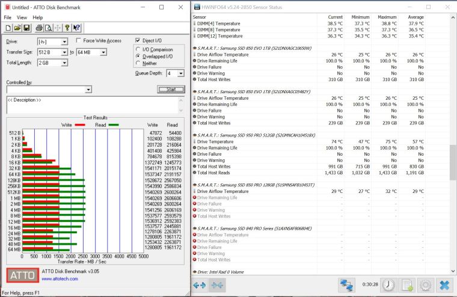This screenshot has height=297, width=457.
Task: Click the ATTO Disk Benchmark title bar icon
Action: pos(7,7)
